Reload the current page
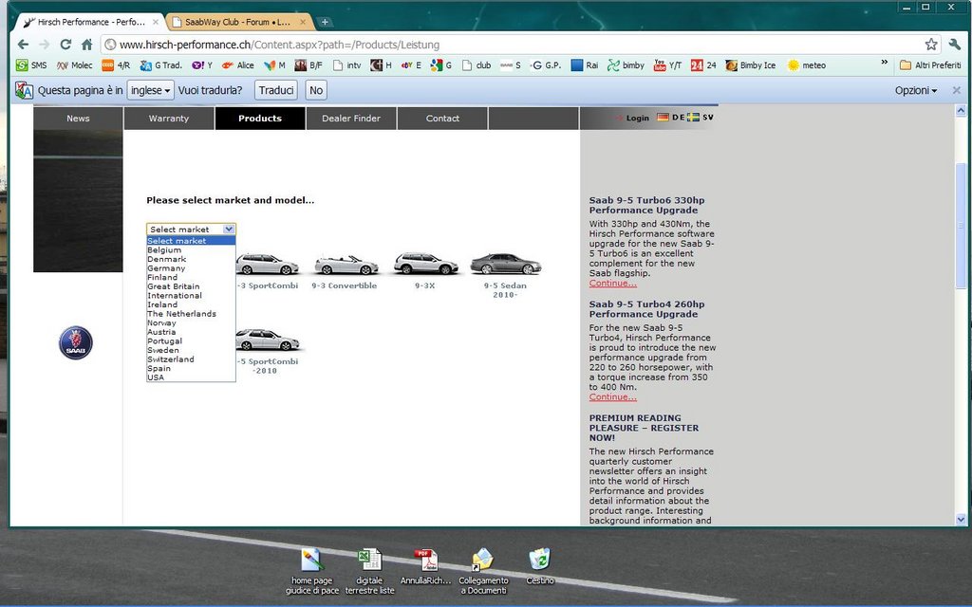This screenshot has height=607, width=972. coord(65,45)
